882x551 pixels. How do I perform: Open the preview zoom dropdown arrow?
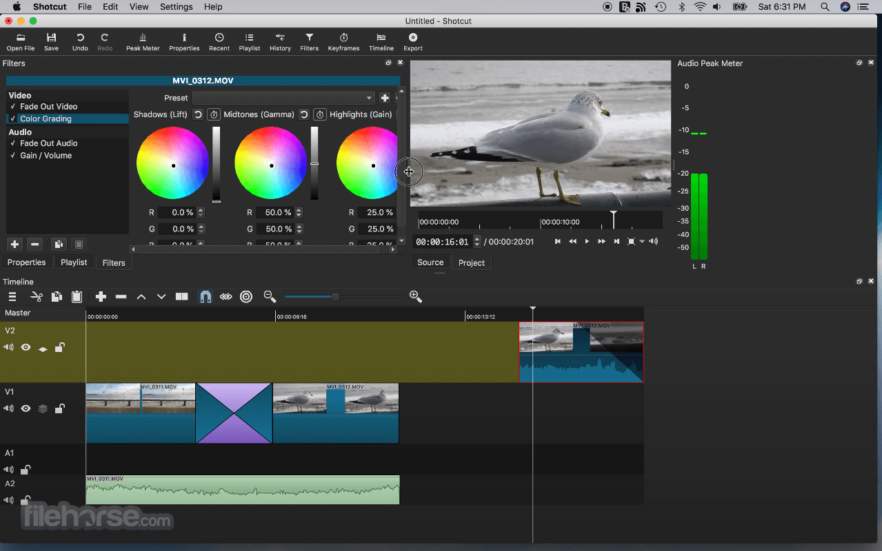(x=642, y=242)
